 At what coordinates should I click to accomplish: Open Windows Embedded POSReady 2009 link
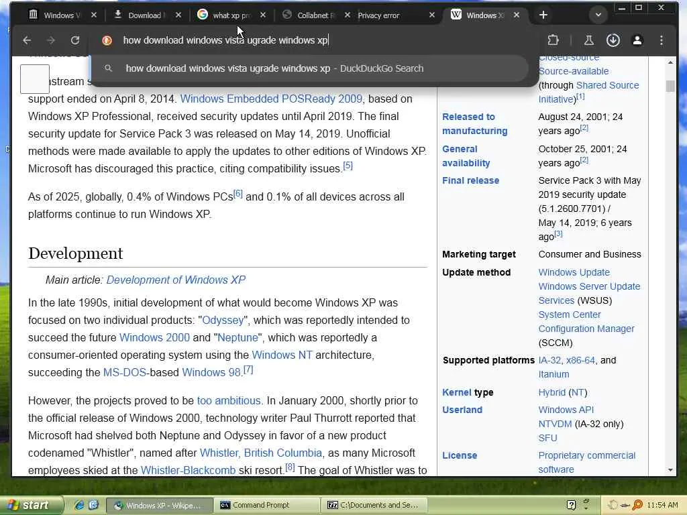271,99
